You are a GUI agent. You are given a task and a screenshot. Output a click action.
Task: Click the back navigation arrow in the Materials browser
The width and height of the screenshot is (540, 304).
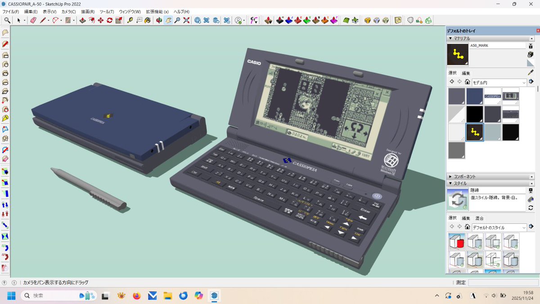(452, 82)
